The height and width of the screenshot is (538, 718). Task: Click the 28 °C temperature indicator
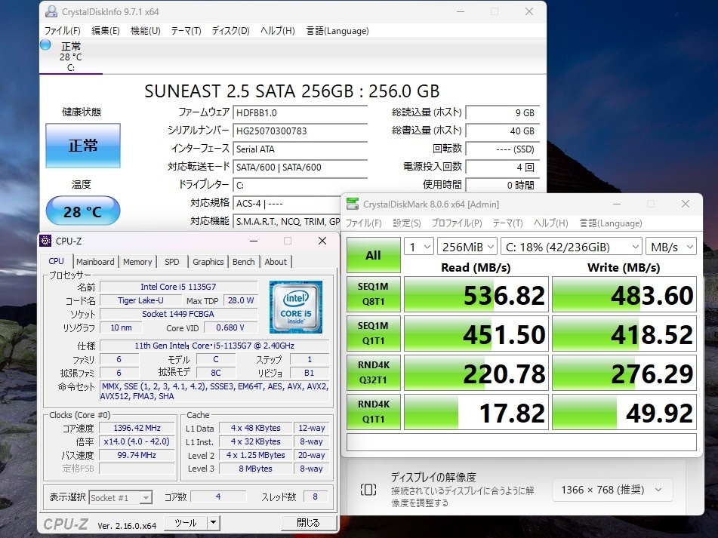tap(82, 212)
